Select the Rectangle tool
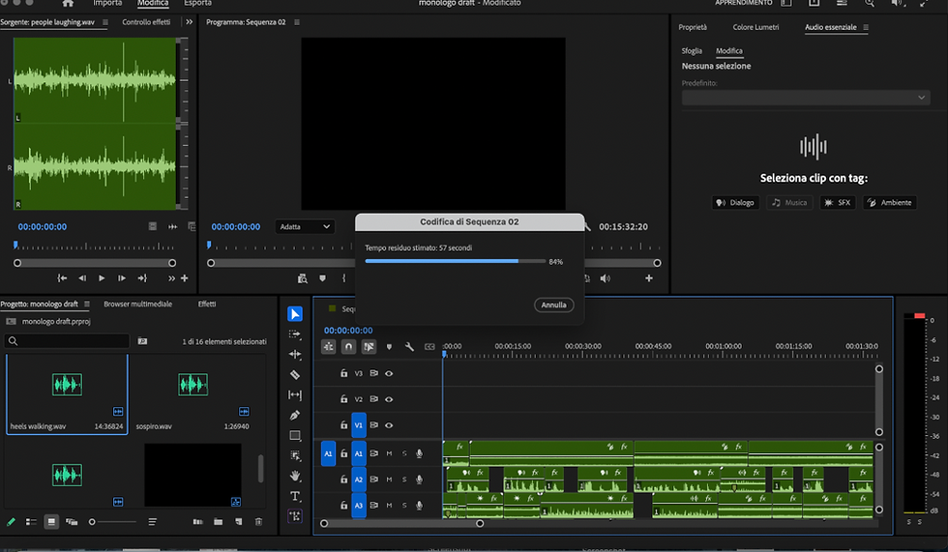 (295, 435)
